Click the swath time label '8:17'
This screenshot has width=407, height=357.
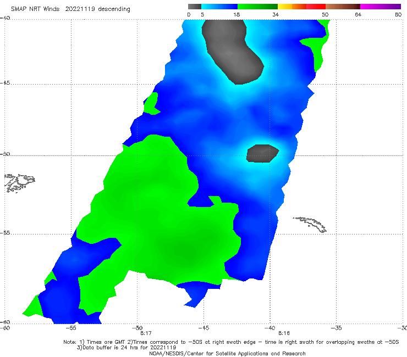click(146, 333)
